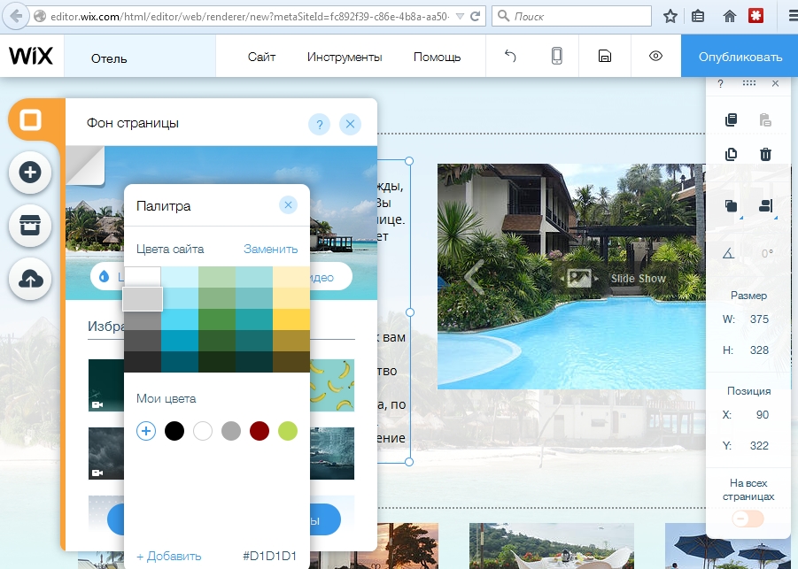798x569 pixels.
Task: Open the Инструменты menu
Action: coord(345,57)
